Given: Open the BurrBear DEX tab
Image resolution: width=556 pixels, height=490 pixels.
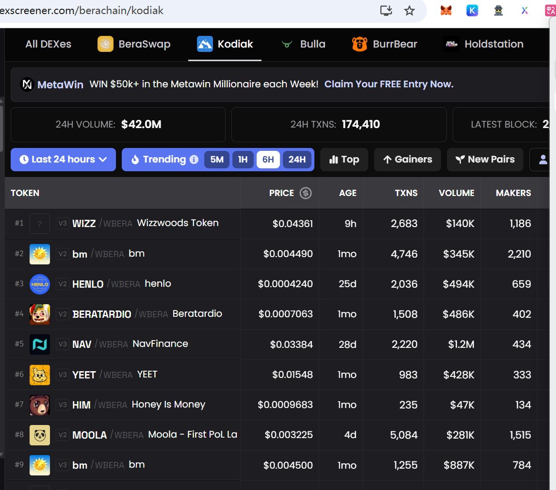Looking at the screenshot, I should 384,44.
